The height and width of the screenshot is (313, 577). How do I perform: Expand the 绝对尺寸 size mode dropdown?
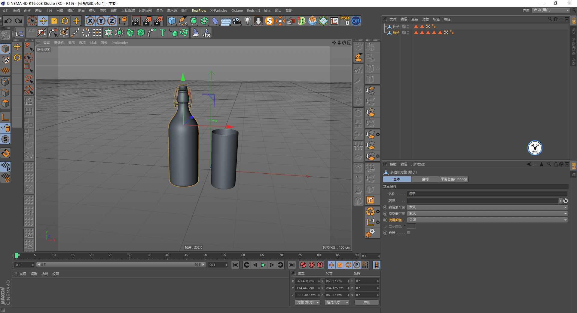click(x=337, y=302)
